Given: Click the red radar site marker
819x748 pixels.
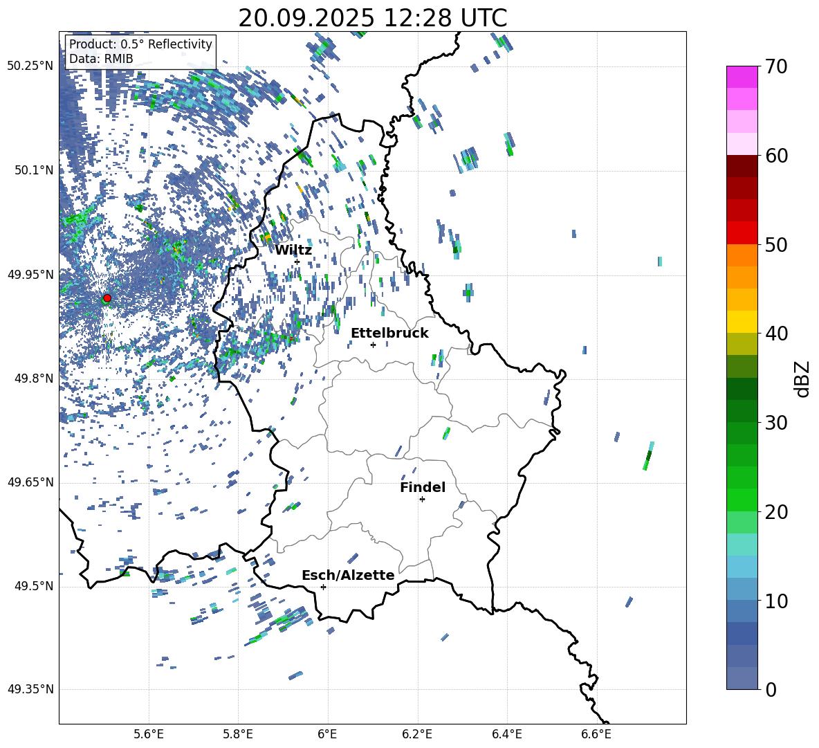Looking at the screenshot, I should tap(107, 298).
